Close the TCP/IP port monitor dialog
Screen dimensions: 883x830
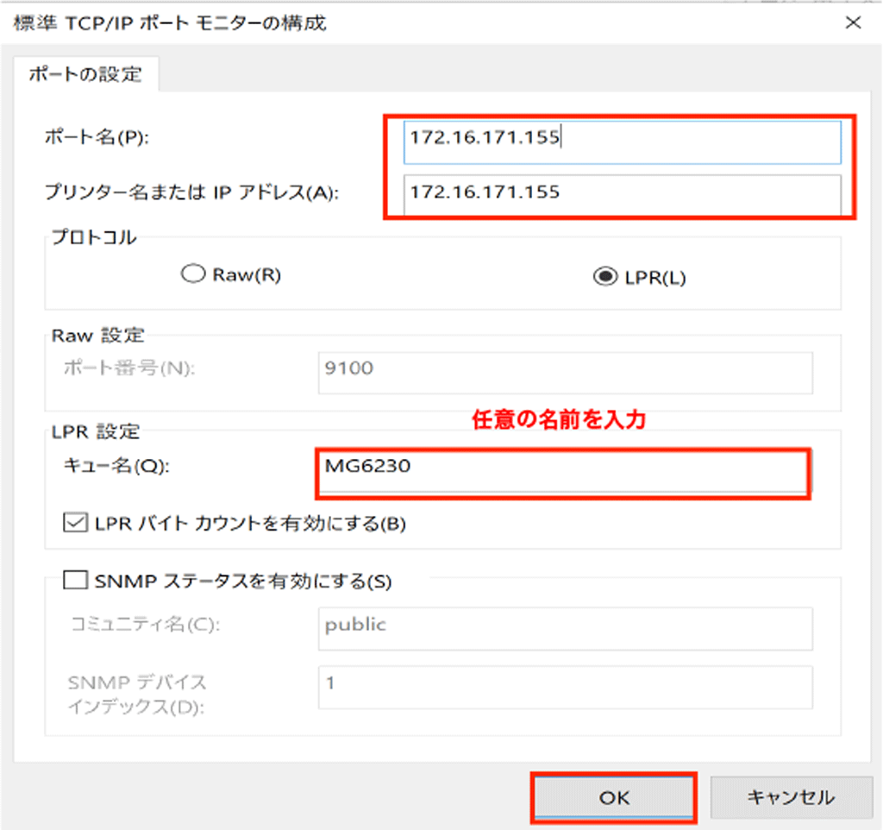pos(853,23)
